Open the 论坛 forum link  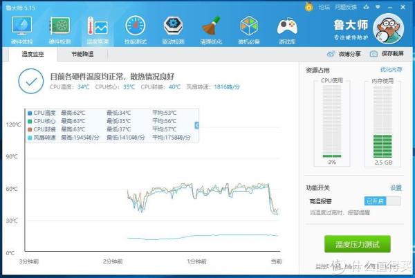(x=324, y=7)
